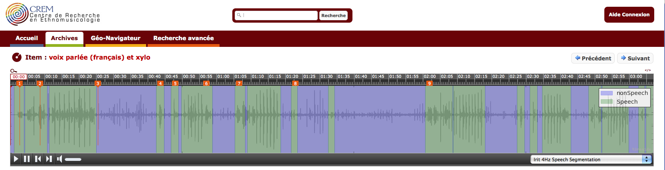The width and height of the screenshot is (665, 170).
Task: Click the Speech legend swatch
Action: [607, 102]
